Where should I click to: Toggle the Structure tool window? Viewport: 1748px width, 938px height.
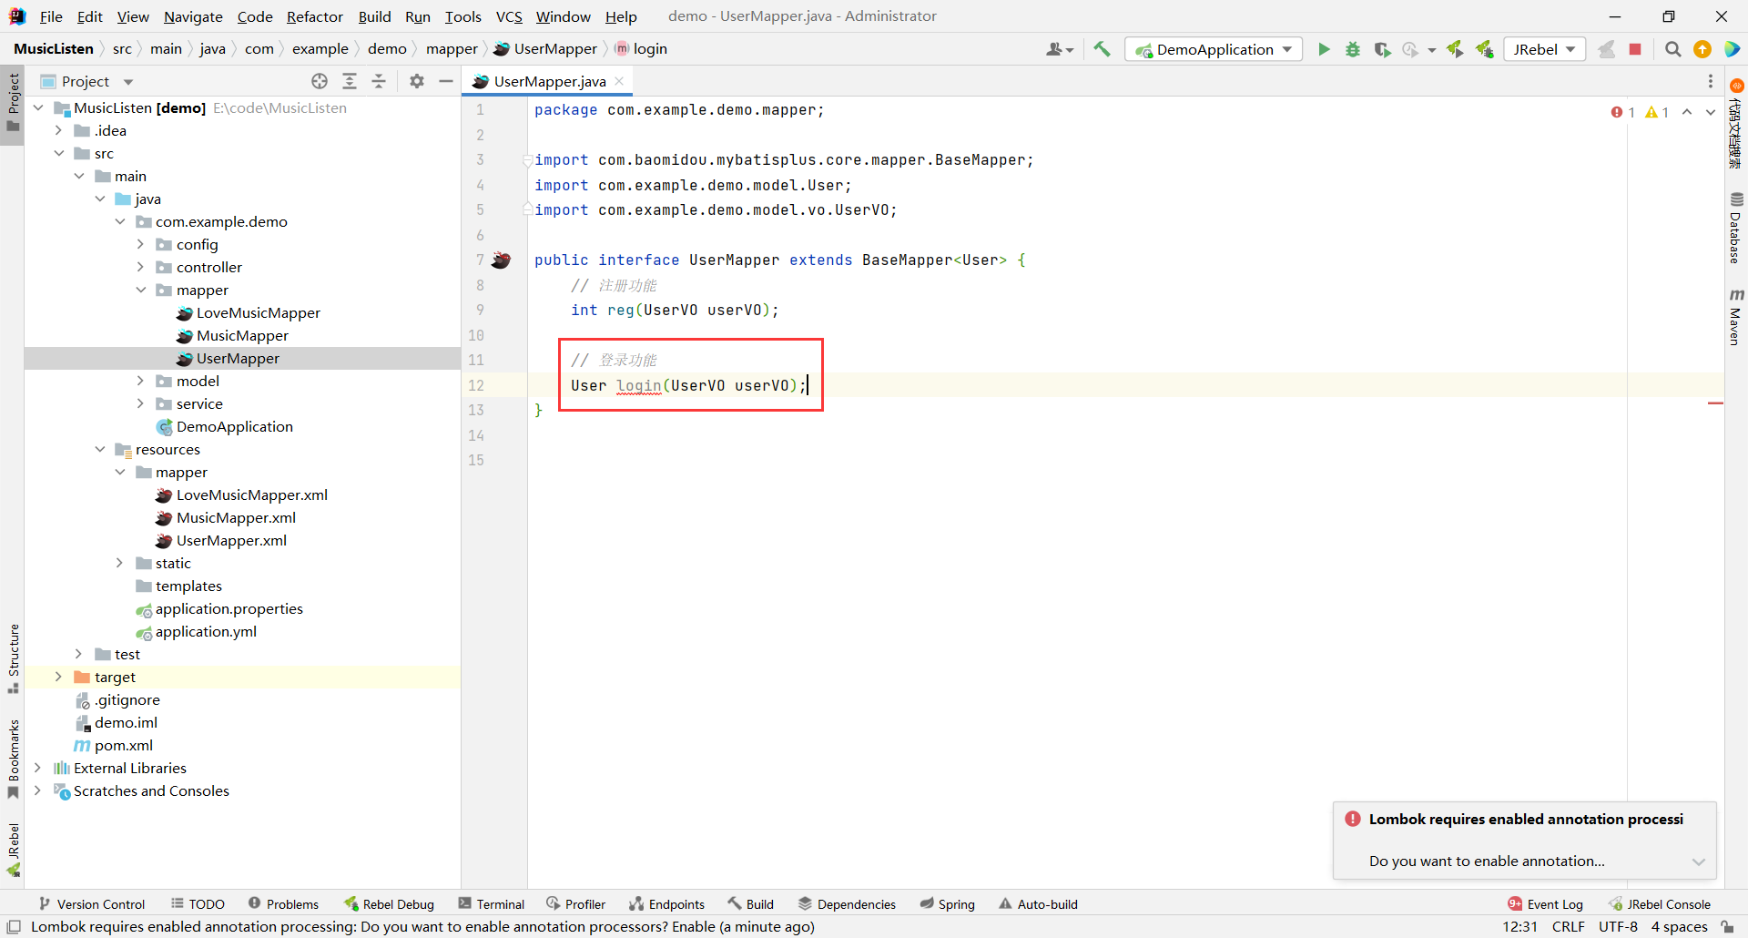tap(13, 657)
